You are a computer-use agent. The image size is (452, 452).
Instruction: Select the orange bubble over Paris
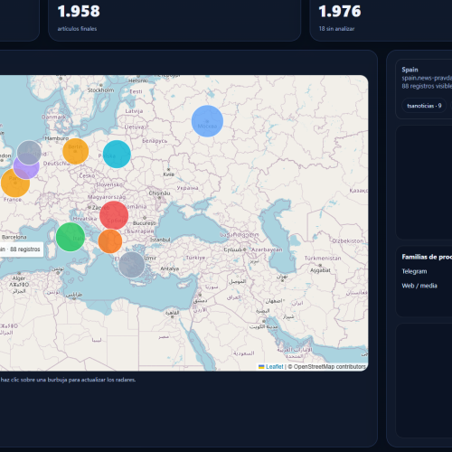15,183
